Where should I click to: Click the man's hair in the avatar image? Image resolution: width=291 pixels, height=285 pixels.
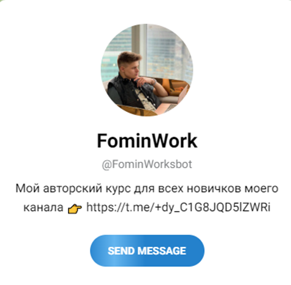129,57
